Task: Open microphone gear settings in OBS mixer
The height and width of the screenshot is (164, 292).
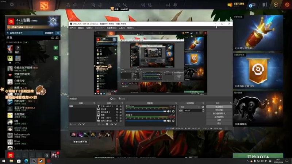Action: (x=173, y=111)
